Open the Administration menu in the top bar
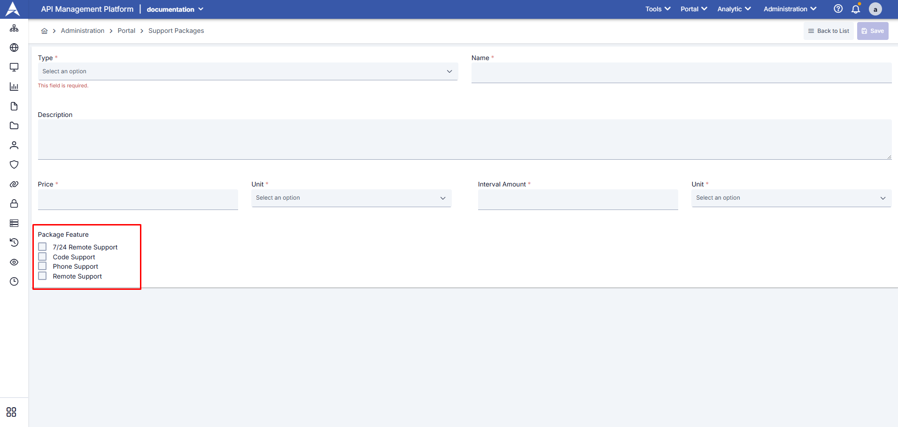This screenshot has width=898, height=427. coord(790,8)
